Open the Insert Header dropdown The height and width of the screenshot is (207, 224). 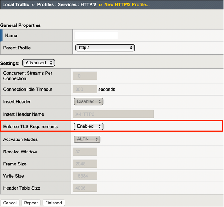tap(88, 101)
